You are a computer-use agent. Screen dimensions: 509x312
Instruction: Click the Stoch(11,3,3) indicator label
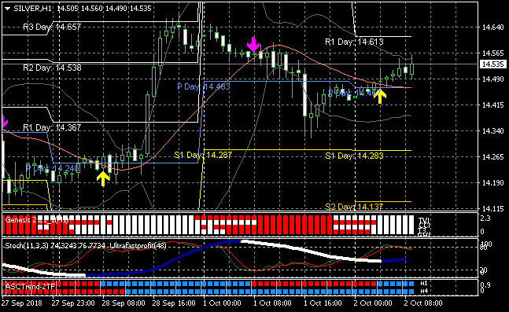pyautogui.click(x=55, y=246)
